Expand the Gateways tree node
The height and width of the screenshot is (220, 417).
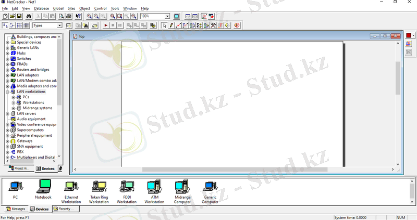7,141
